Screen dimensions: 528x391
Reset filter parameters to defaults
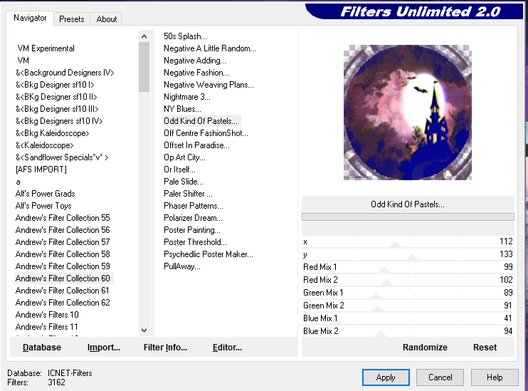coord(485,348)
